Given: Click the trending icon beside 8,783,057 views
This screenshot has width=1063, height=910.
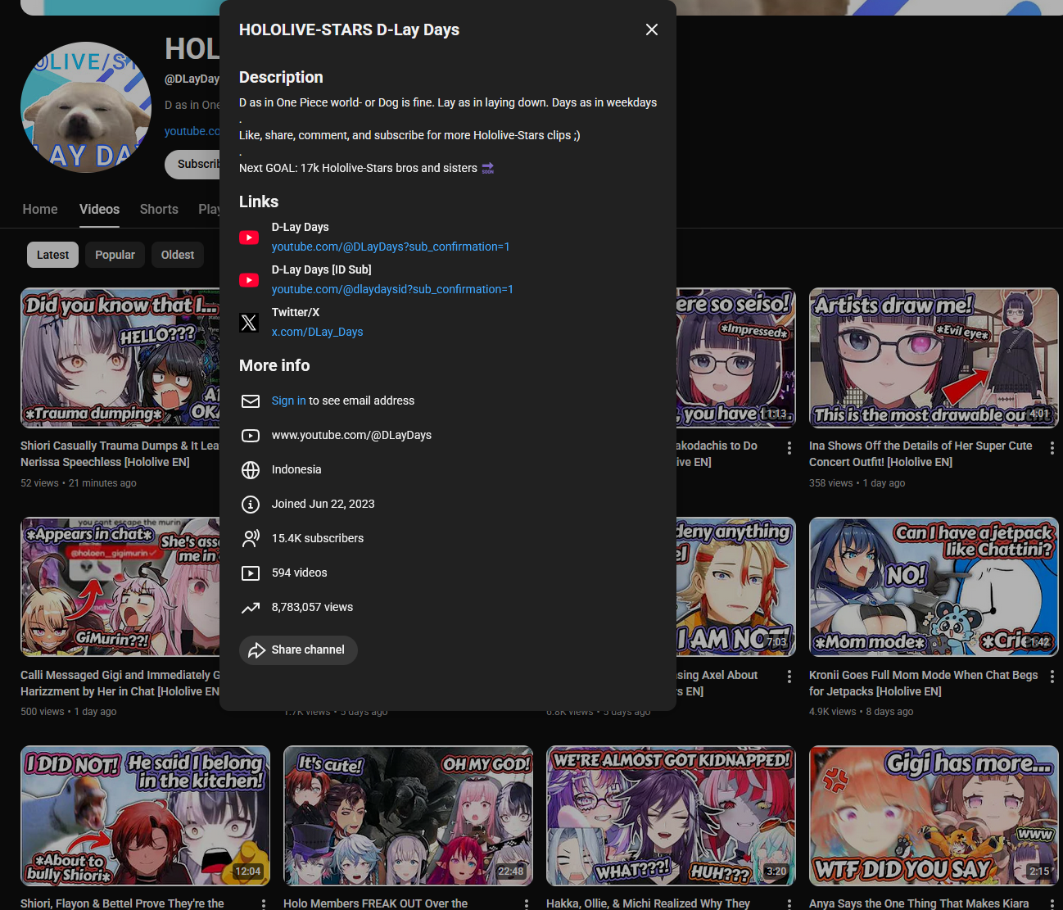Looking at the screenshot, I should (x=251, y=608).
